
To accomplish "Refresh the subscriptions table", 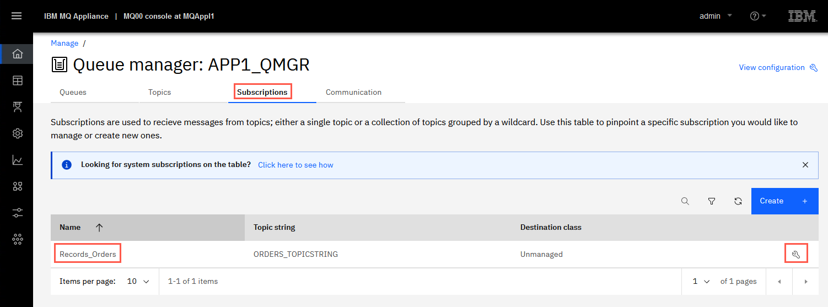I will [x=738, y=201].
